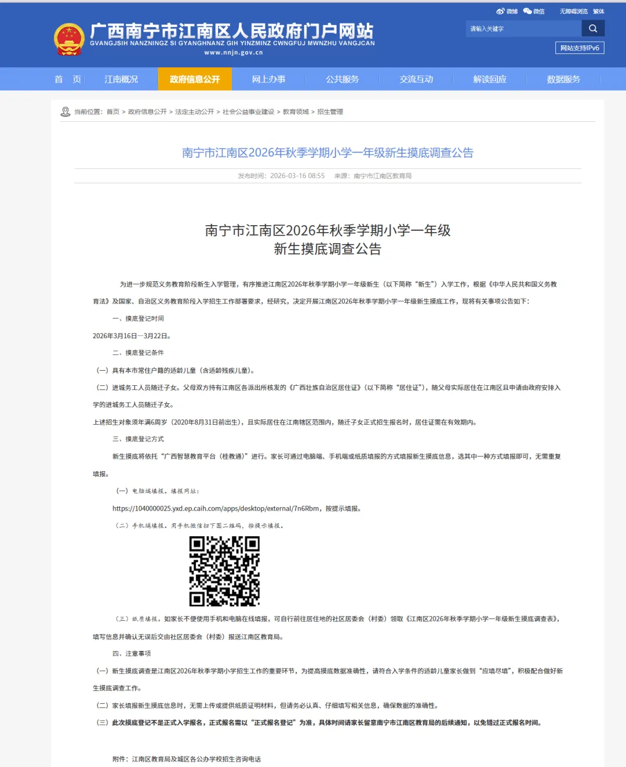Viewport: 626px width, 767px height.
Task: Click the national emblem logo
Action: [x=69, y=39]
